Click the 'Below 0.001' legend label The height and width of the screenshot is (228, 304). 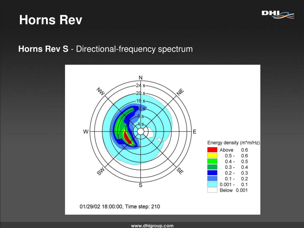(234, 190)
